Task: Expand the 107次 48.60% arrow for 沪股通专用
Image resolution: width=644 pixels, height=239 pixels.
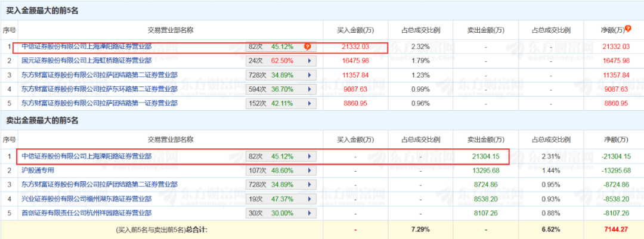Action: coord(309,170)
